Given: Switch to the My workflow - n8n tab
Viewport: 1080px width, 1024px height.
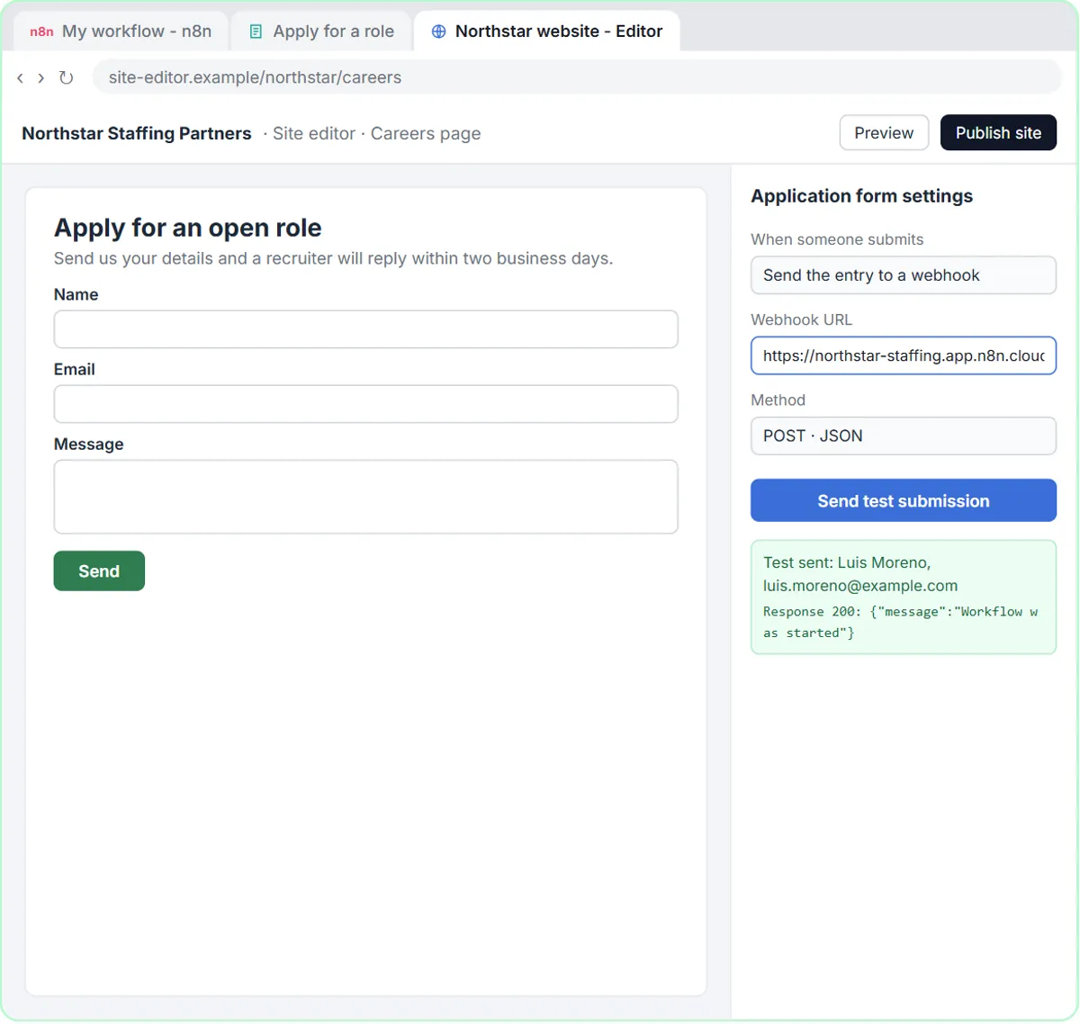Looking at the screenshot, I should point(121,31).
